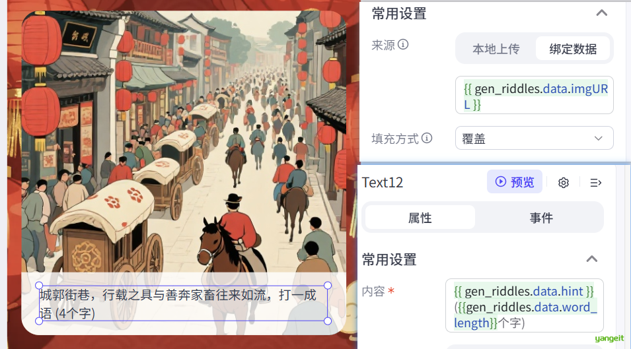The image size is (631, 349).
Task: Click the bottom-right handle of text box
Action: 328,321
